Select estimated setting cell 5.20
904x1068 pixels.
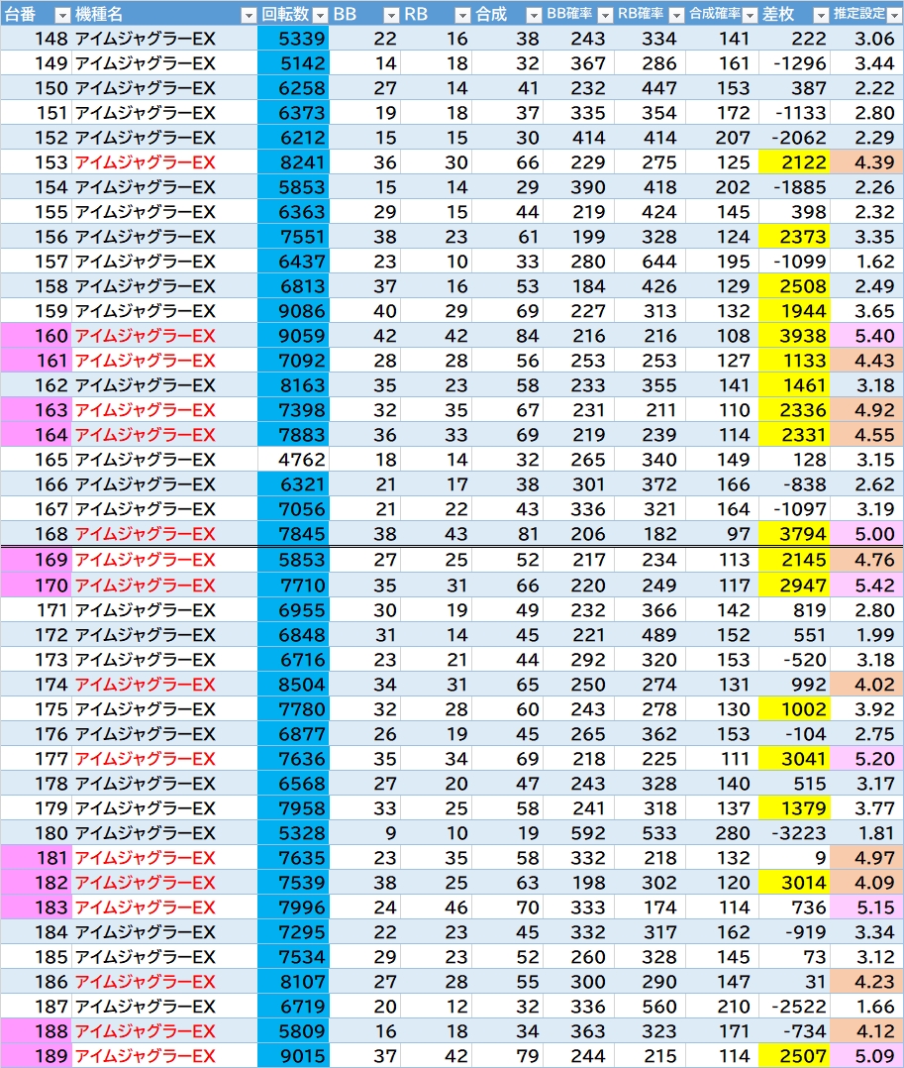tap(866, 759)
